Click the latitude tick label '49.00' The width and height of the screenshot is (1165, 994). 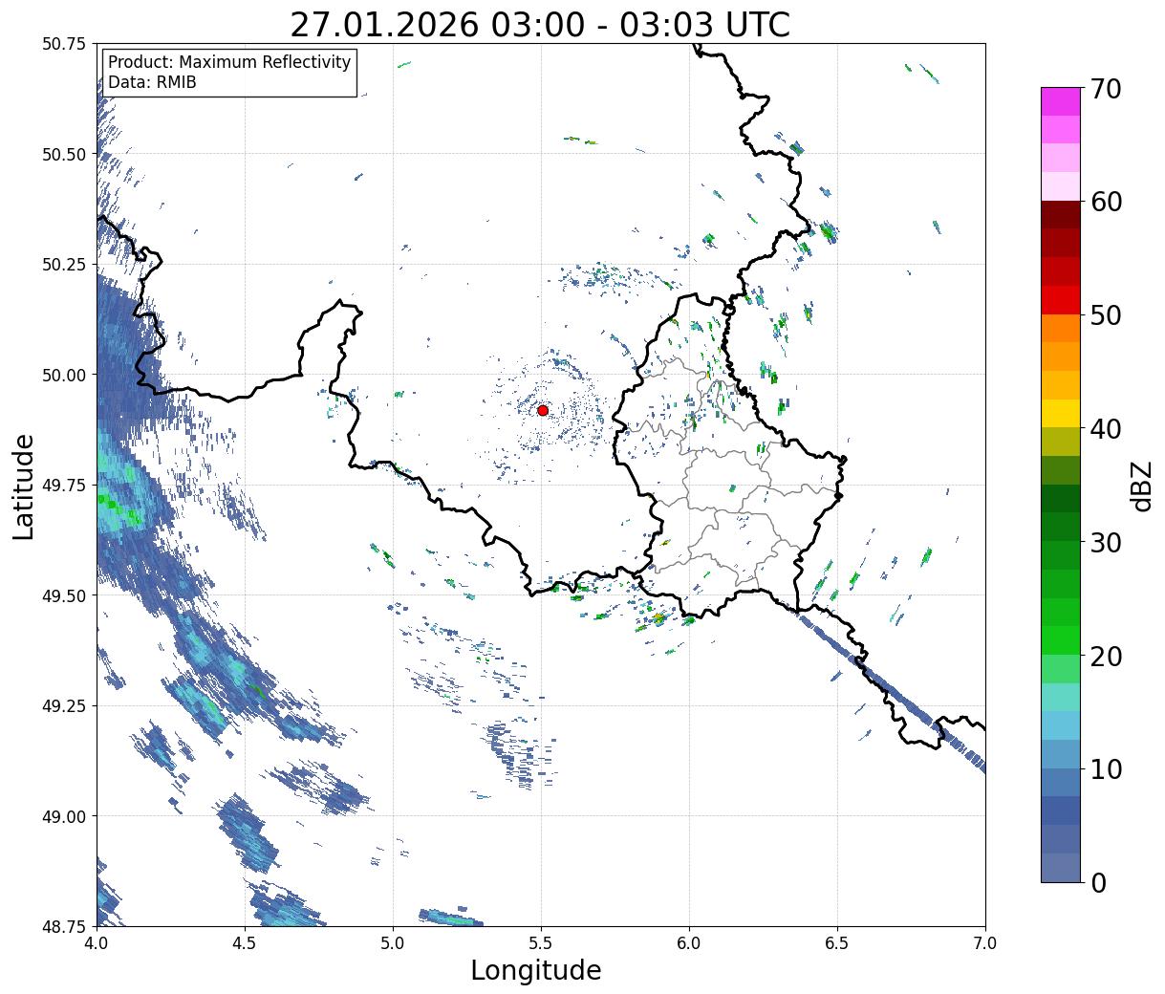point(64,816)
